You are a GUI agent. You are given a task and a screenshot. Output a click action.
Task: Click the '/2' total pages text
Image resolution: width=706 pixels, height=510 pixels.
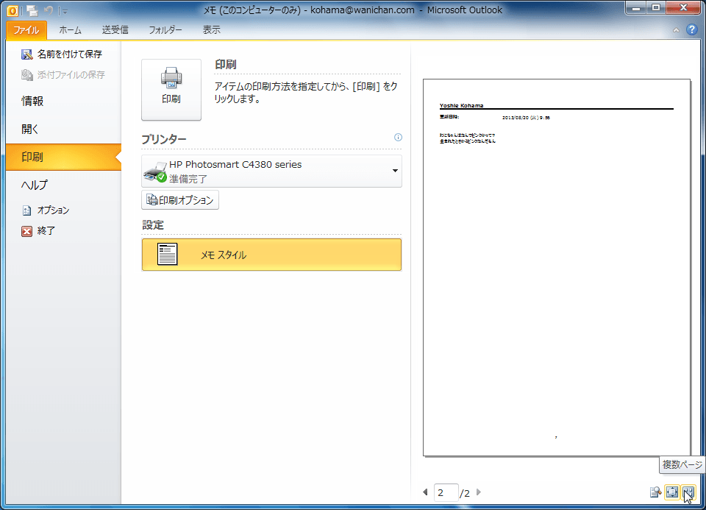coord(465,493)
